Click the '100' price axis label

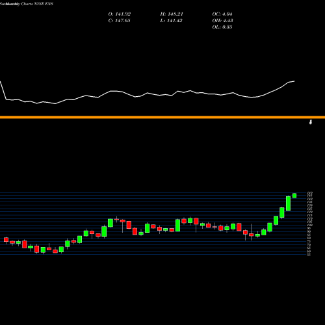click(x=309, y=225)
